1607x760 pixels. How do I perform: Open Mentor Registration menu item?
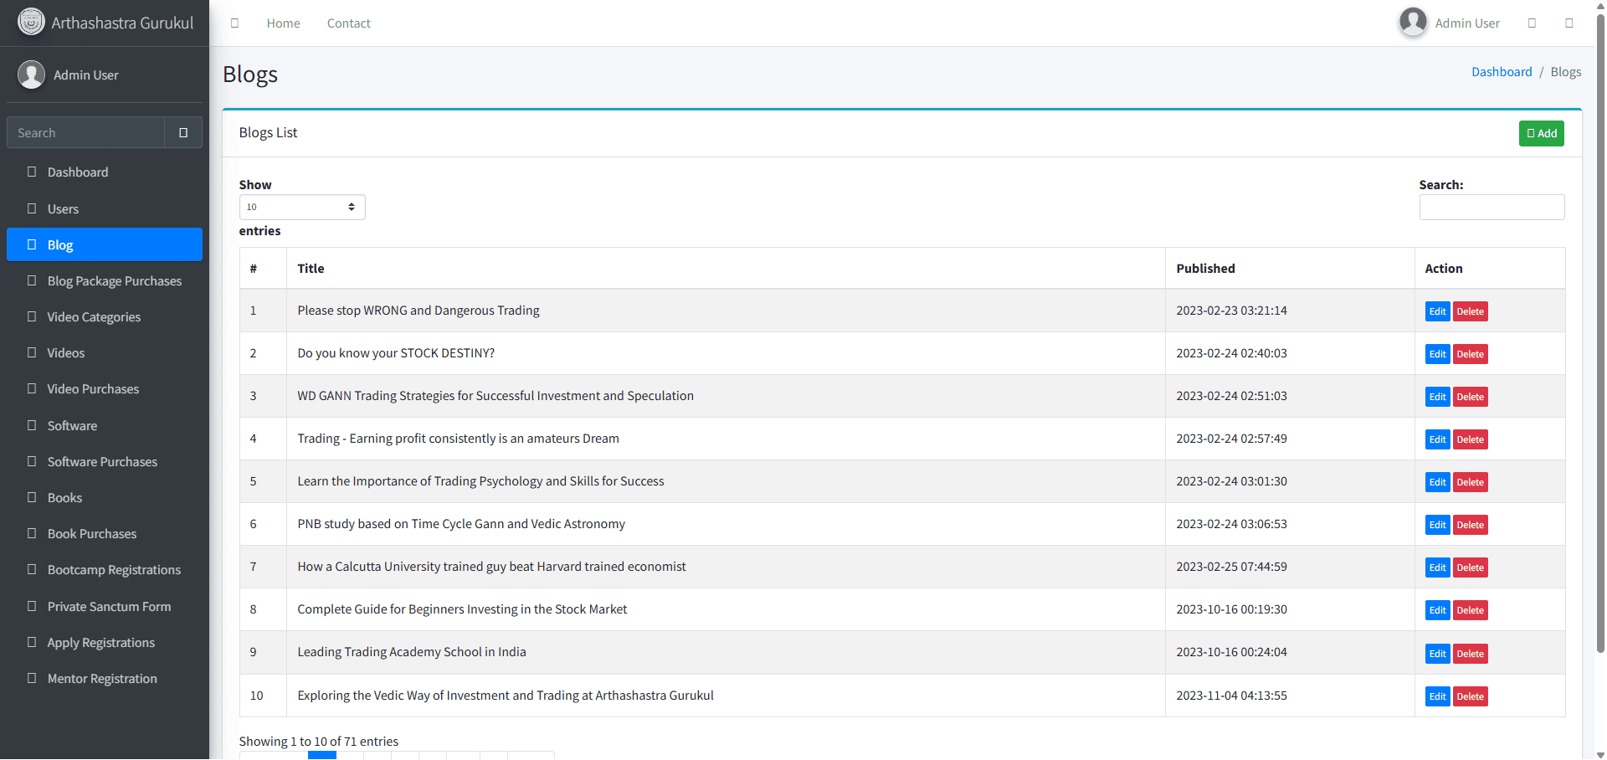[x=105, y=678]
